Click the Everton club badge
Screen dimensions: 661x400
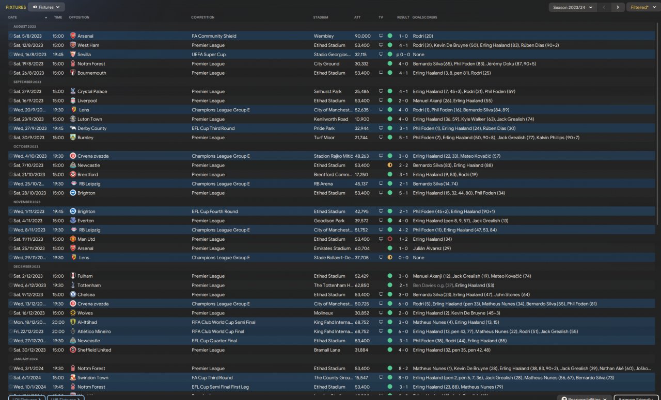coord(73,221)
